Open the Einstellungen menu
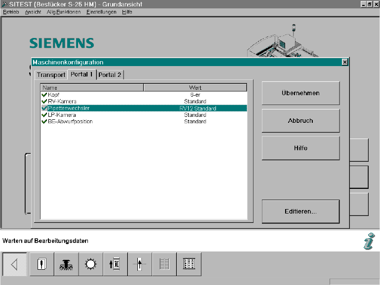Viewport: 380px width, 285px height. click(x=101, y=12)
